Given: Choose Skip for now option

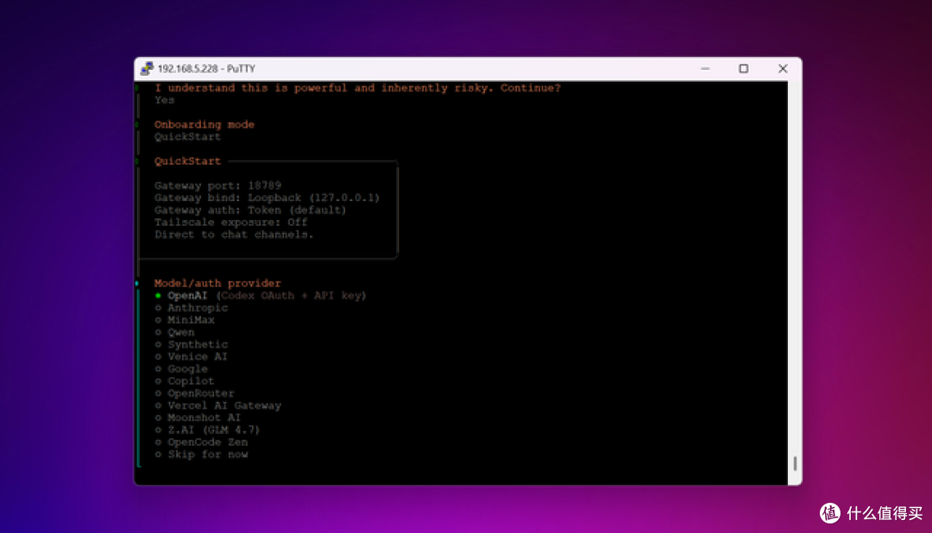Looking at the screenshot, I should click(x=201, y=454).
